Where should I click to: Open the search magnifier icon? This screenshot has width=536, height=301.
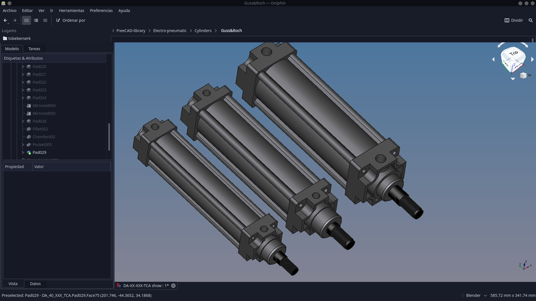point(531,20)
